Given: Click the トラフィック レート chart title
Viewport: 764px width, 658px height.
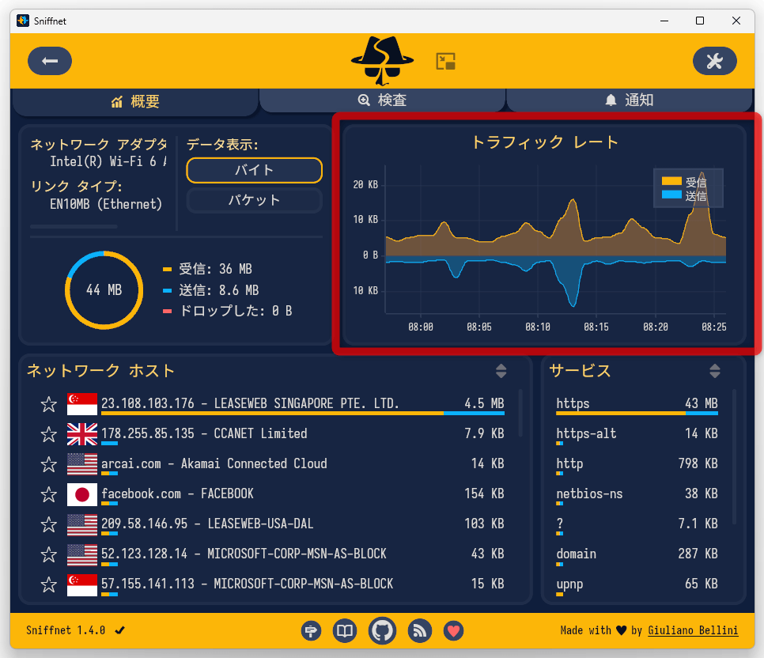Looking at the screenshot, I should click(x=545, y=142).
